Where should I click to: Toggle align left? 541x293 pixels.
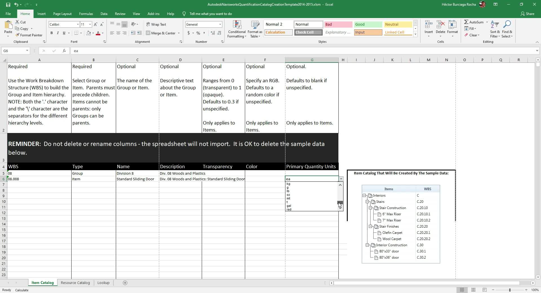(x=112, y=33)
